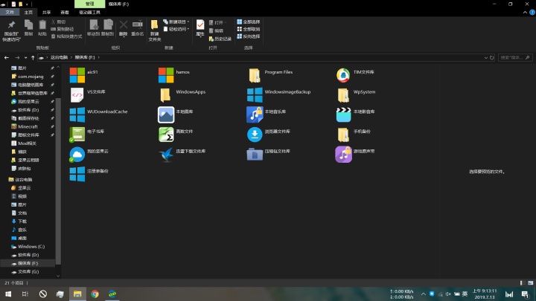Screen dimensions: 536x301
Task: Click Cut (剪切) in clipboard group
Action: (59, 22)
